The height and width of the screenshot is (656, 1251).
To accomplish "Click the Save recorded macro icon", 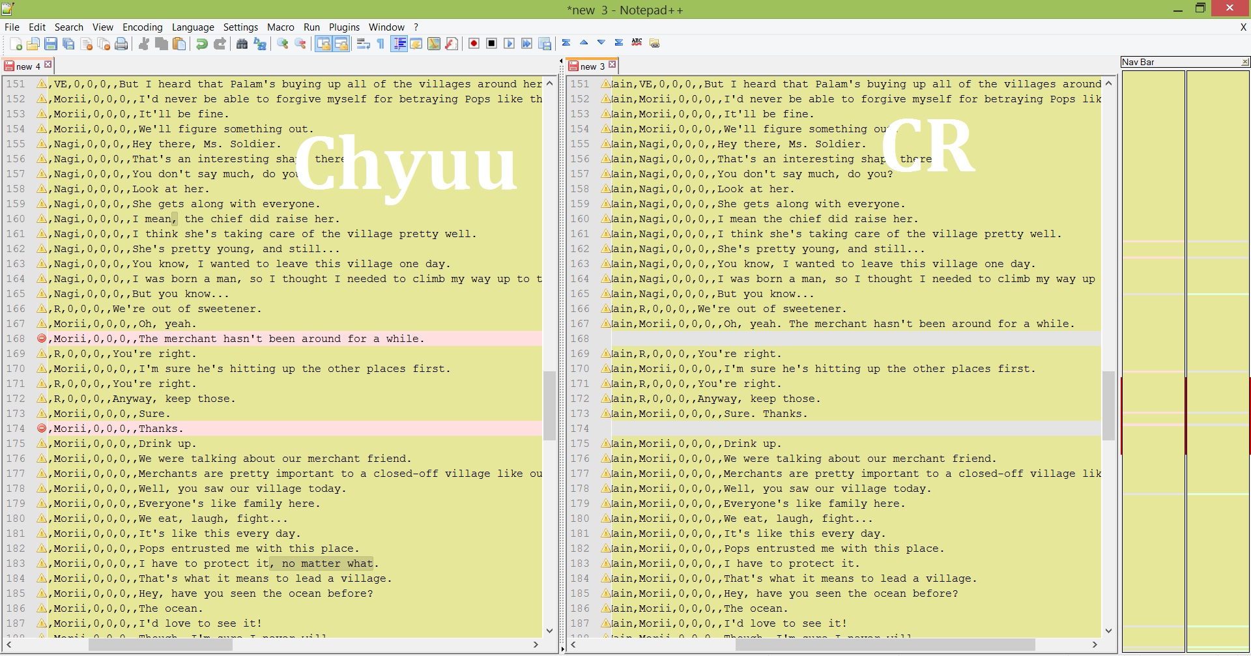I will pos(545,44).
